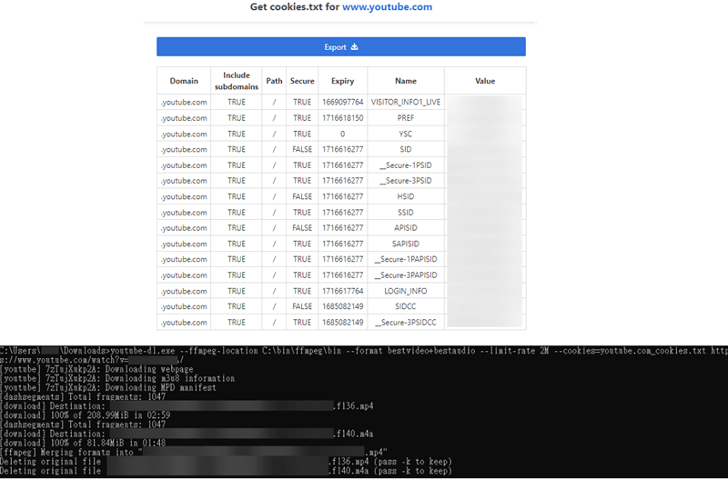
Task: Open the www.youtube.com link
Action: [388, 7]
